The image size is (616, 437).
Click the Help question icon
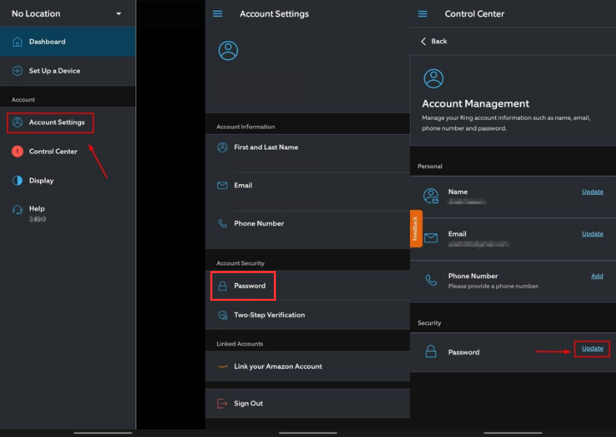tap(17, 209)
